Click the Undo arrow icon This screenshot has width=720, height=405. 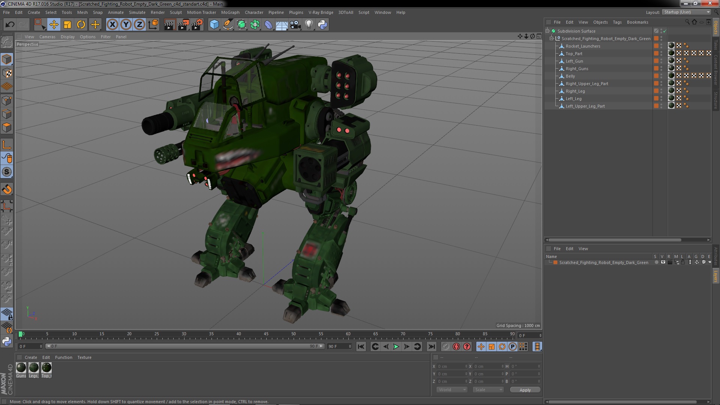(x=10, y=25)
